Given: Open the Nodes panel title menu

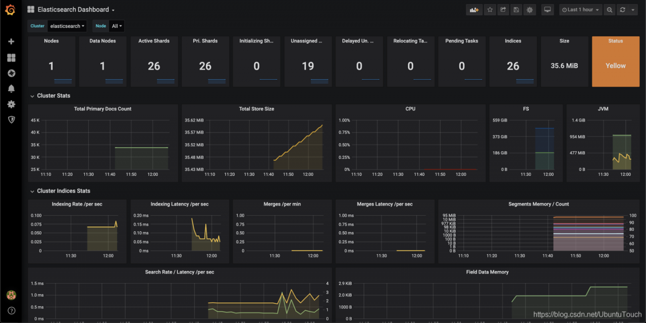Looking at the screenshot, I should pos(51,41).
